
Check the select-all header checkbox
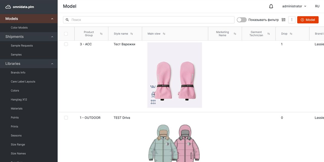click(x=66, y=34)
